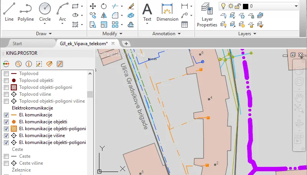Image resolution: width=307 pixels, height=175 pixels.
Task: Click the black layer color swatch
Action: click(x=245, y=6)
